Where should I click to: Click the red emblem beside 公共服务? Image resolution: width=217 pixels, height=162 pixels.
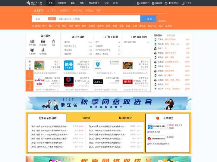pyautogui.click(x=158, y=118)
